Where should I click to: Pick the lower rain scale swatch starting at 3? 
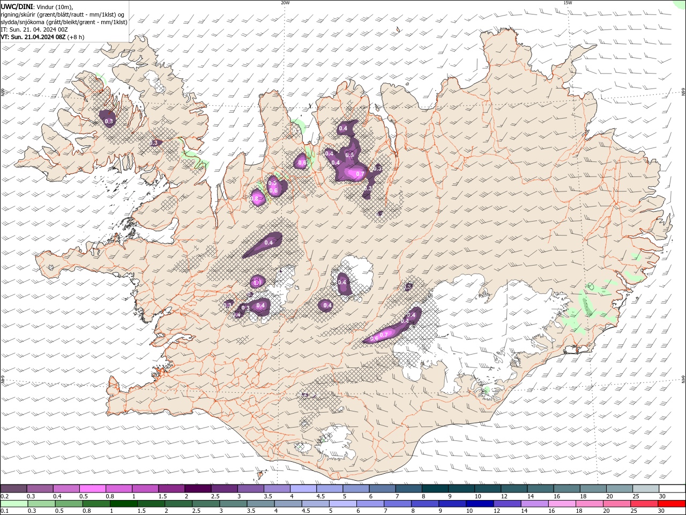pos(233,504)
